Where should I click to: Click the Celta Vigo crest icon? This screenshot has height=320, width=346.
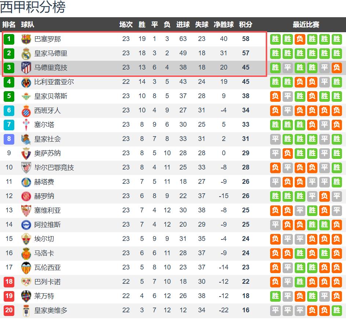click(26, 125)
